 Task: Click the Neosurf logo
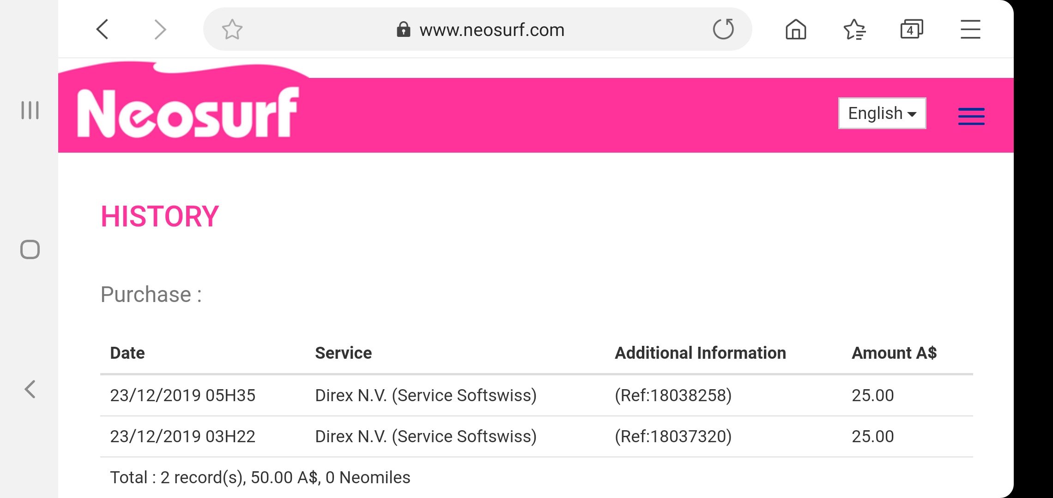(x=188, y=113)
